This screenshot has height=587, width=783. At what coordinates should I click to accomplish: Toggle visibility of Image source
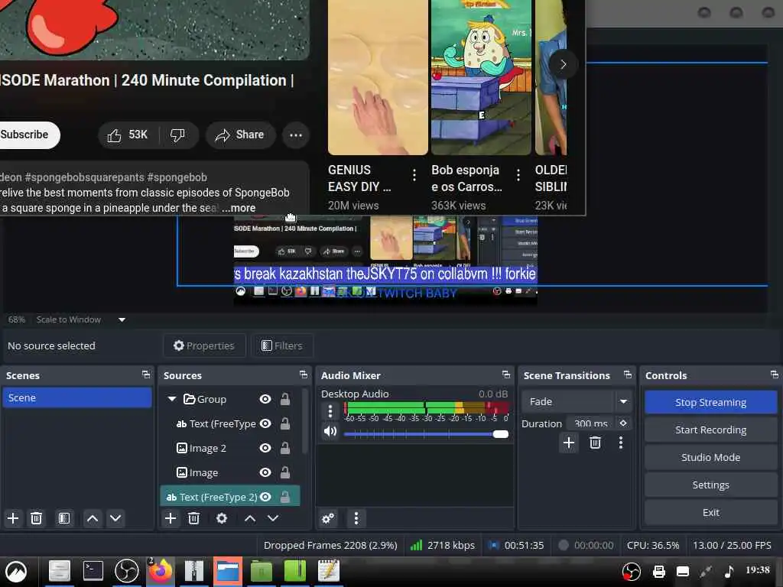click(x=265, y=472)
